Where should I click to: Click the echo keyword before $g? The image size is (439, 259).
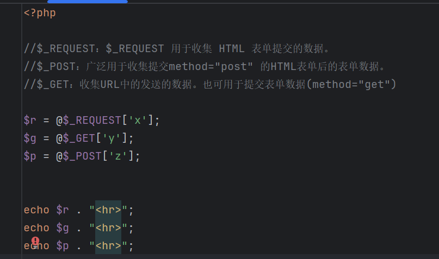pos(36,228)
